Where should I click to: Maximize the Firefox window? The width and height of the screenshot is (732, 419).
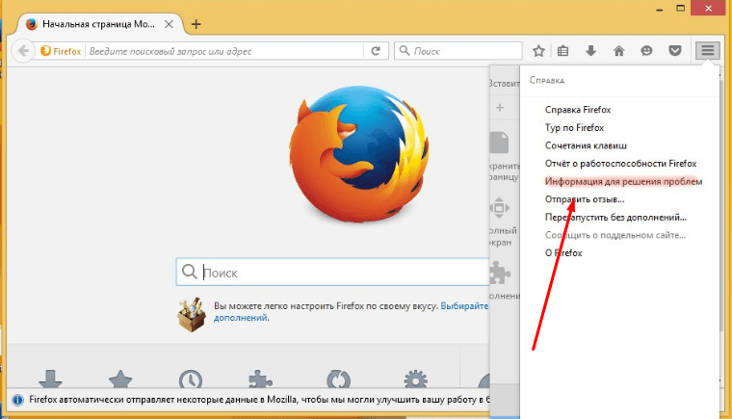pyautogui.click(x=681, y=9)
